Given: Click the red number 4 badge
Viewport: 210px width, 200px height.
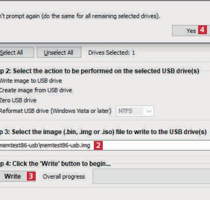Looking at the screenshot, I should [x=203, y=30].
